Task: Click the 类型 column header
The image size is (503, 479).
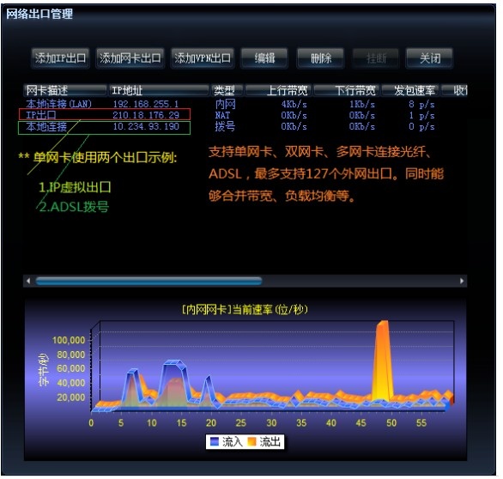Action: pos(227,90)
